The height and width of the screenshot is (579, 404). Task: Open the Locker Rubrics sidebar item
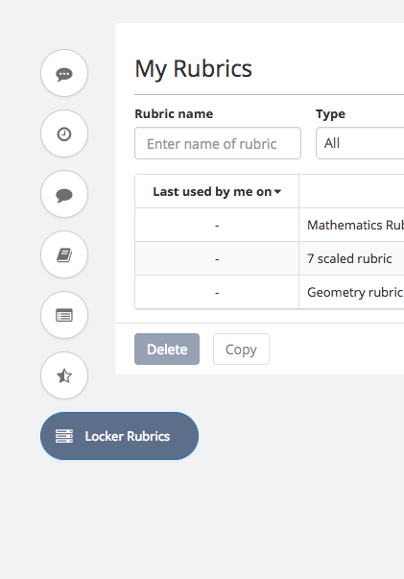pyautogui.click(x=120, y=436)
